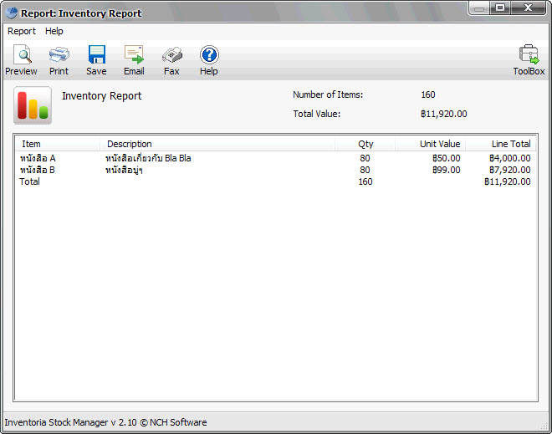Click line total ฿7,920.00
The width and height of the screenshot is (552, 434).
[x=509, y=170]
